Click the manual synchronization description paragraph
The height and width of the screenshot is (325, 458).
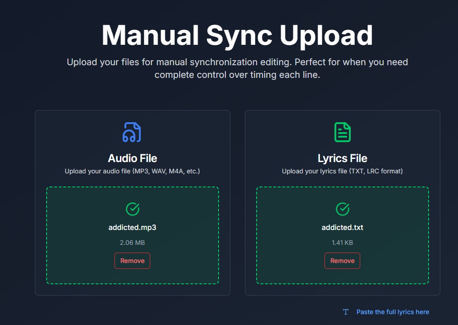point(237,68)
